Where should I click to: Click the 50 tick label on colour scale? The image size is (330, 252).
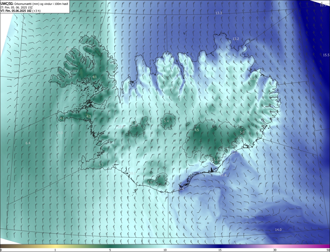328,250
